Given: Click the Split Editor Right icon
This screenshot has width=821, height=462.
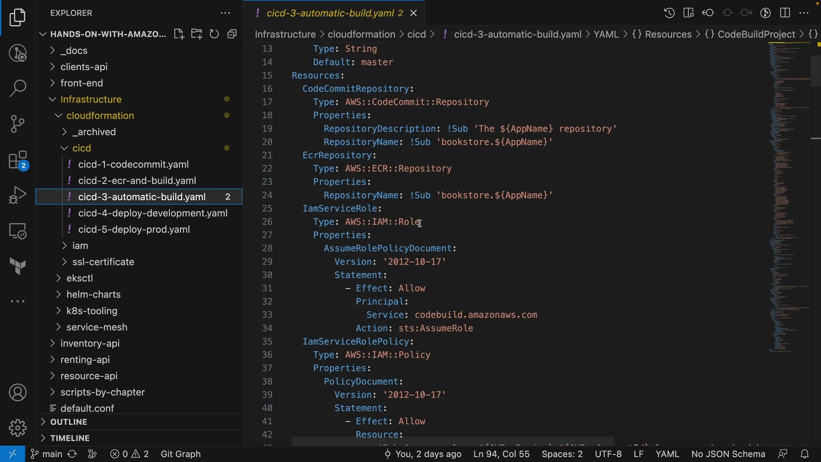Looking at the screenshot, I should click(x=785, y=13).
